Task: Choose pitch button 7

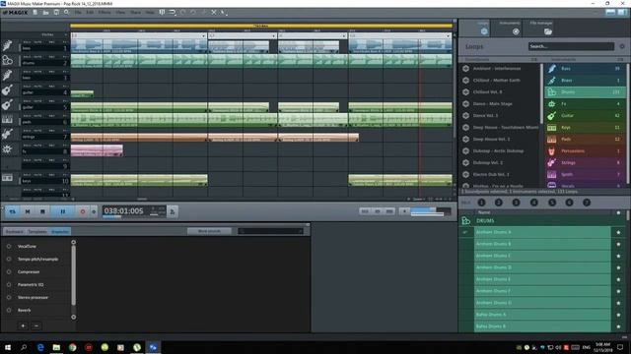Action: click(587, 203)
